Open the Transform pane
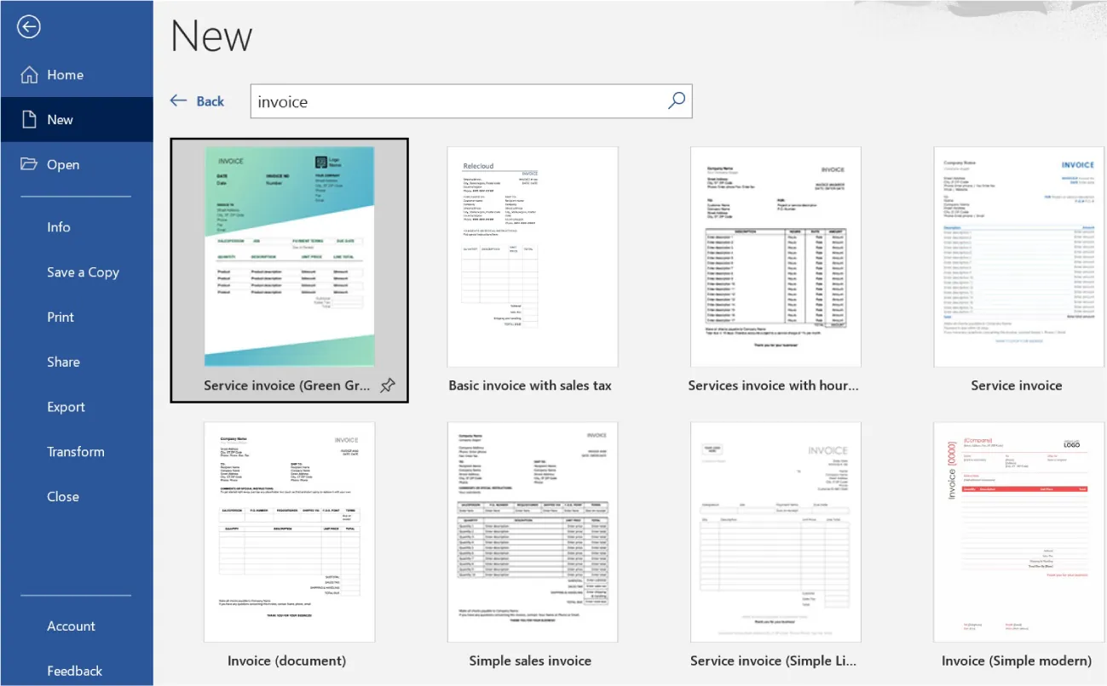This screenshot has height=686, width=1107. coord(76,451)
